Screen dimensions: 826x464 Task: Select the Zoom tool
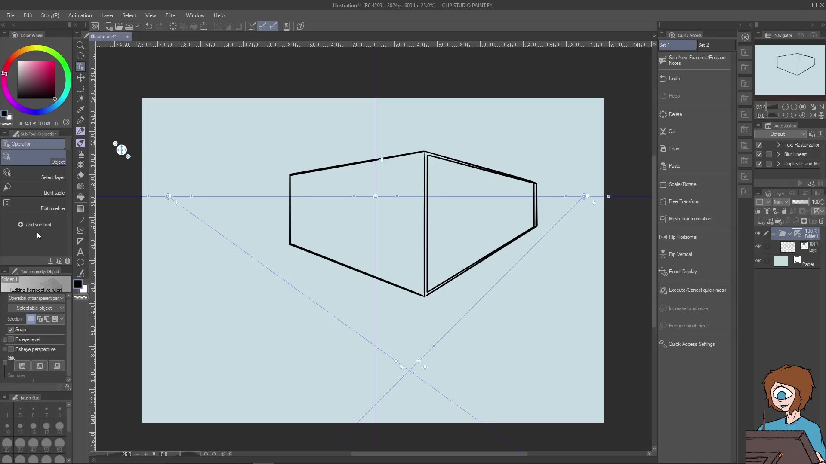(x=80, y=45)
